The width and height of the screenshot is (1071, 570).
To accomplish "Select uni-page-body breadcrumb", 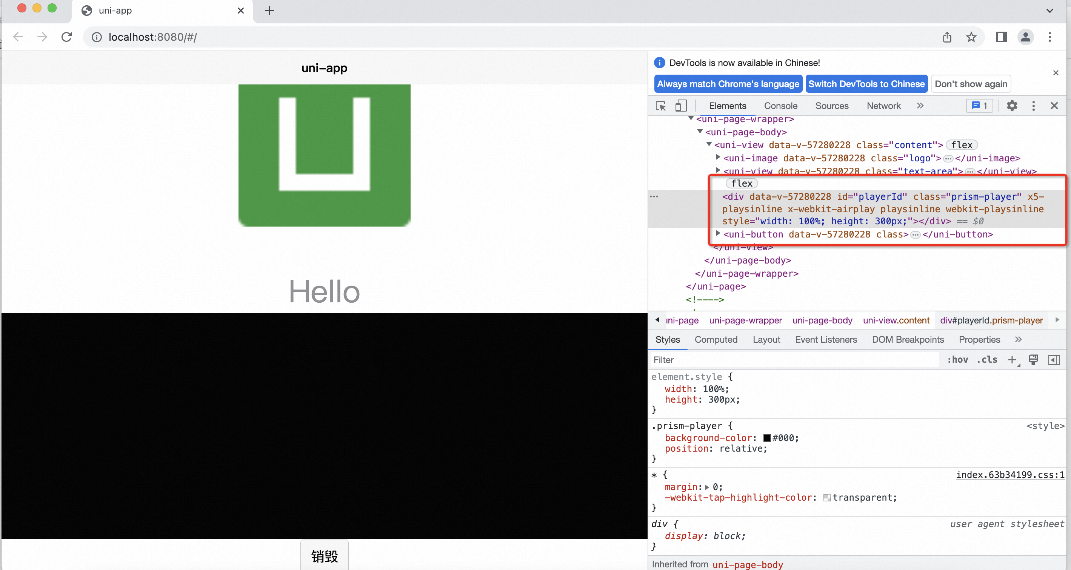I will 822,320.
